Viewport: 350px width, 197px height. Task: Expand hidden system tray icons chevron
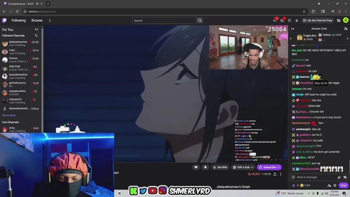tap(309, 193)
